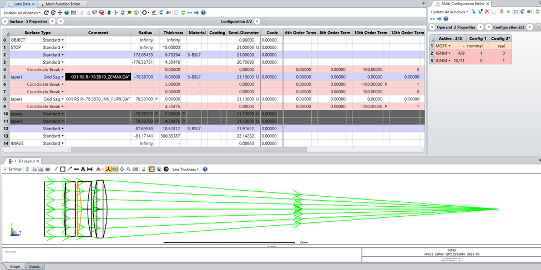Click the padlock lock-window icon in 3D Layout

(x=143, y=169)
